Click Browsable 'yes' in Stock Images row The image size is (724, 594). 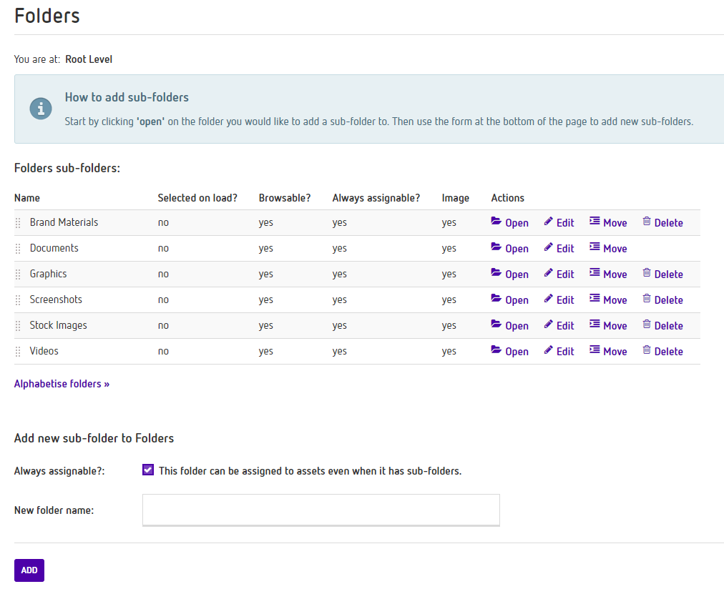(x=266, y=326)
